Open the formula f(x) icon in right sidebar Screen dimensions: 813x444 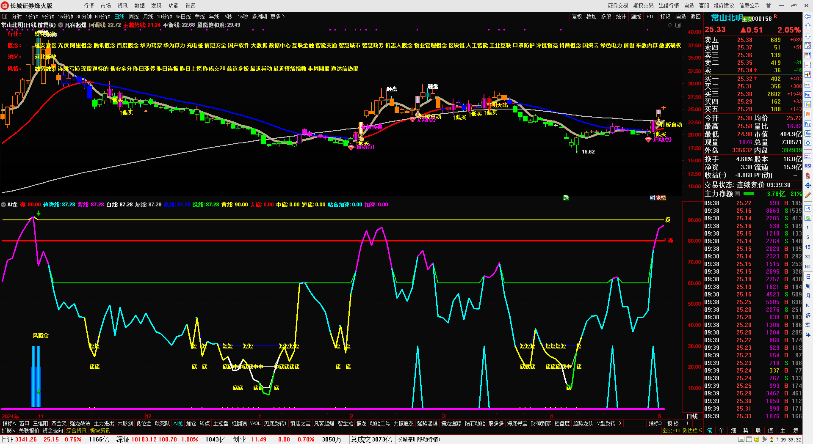pos(808,134)
